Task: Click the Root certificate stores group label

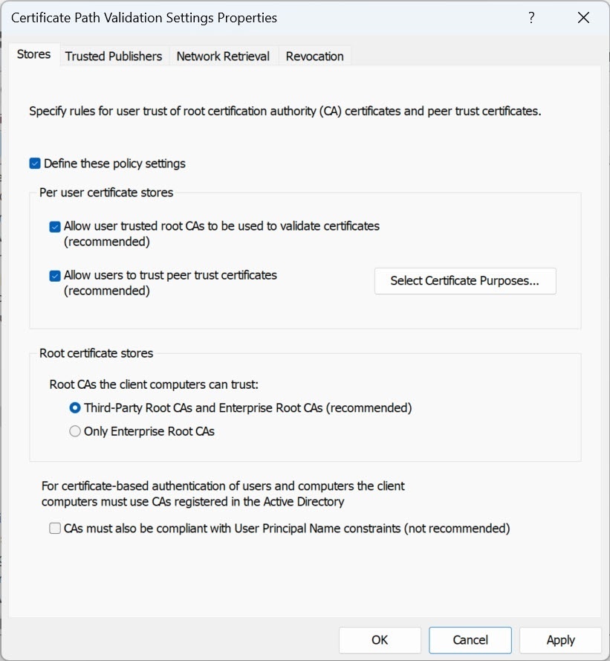Action: click(x=97, y=353)
